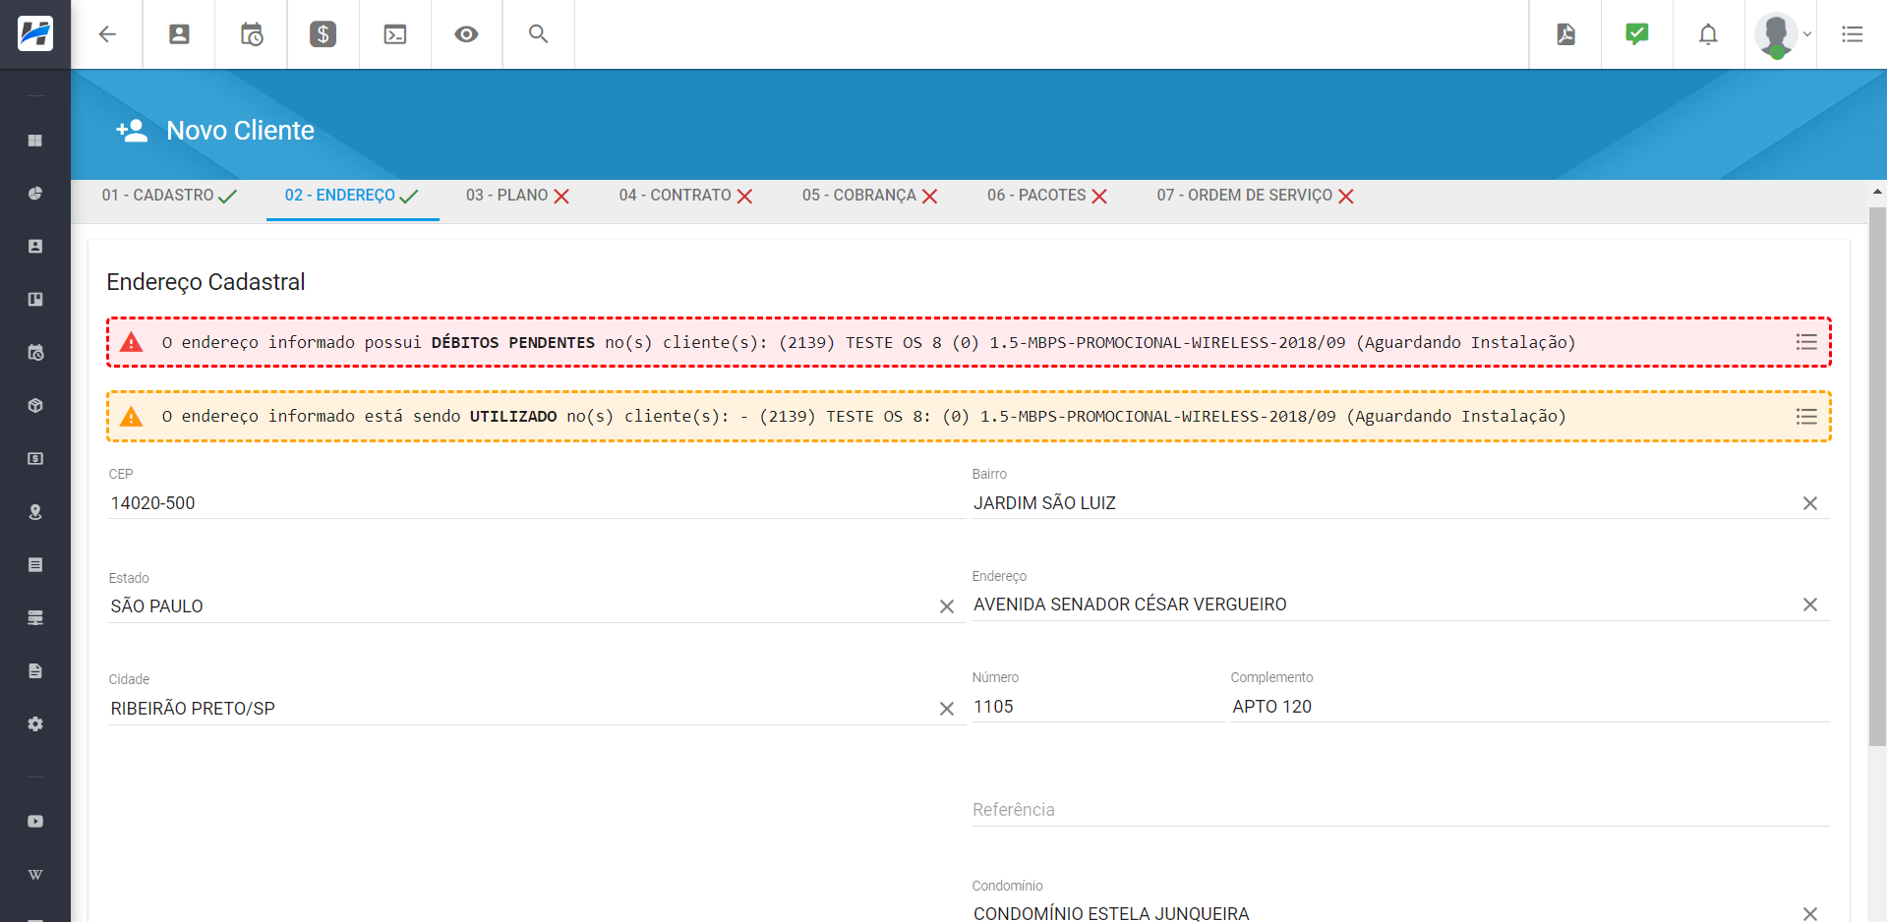Go to 03 - PLANO tab
The height and width of the screenshot is (922, 1887).
point(517,196)
